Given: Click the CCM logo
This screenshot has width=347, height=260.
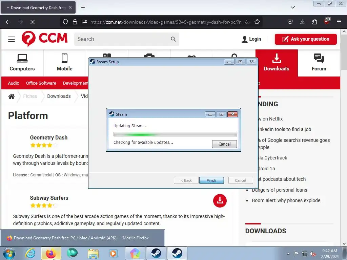Looking at the screenshot, I should pyautogui.click(x=44, y=39).
